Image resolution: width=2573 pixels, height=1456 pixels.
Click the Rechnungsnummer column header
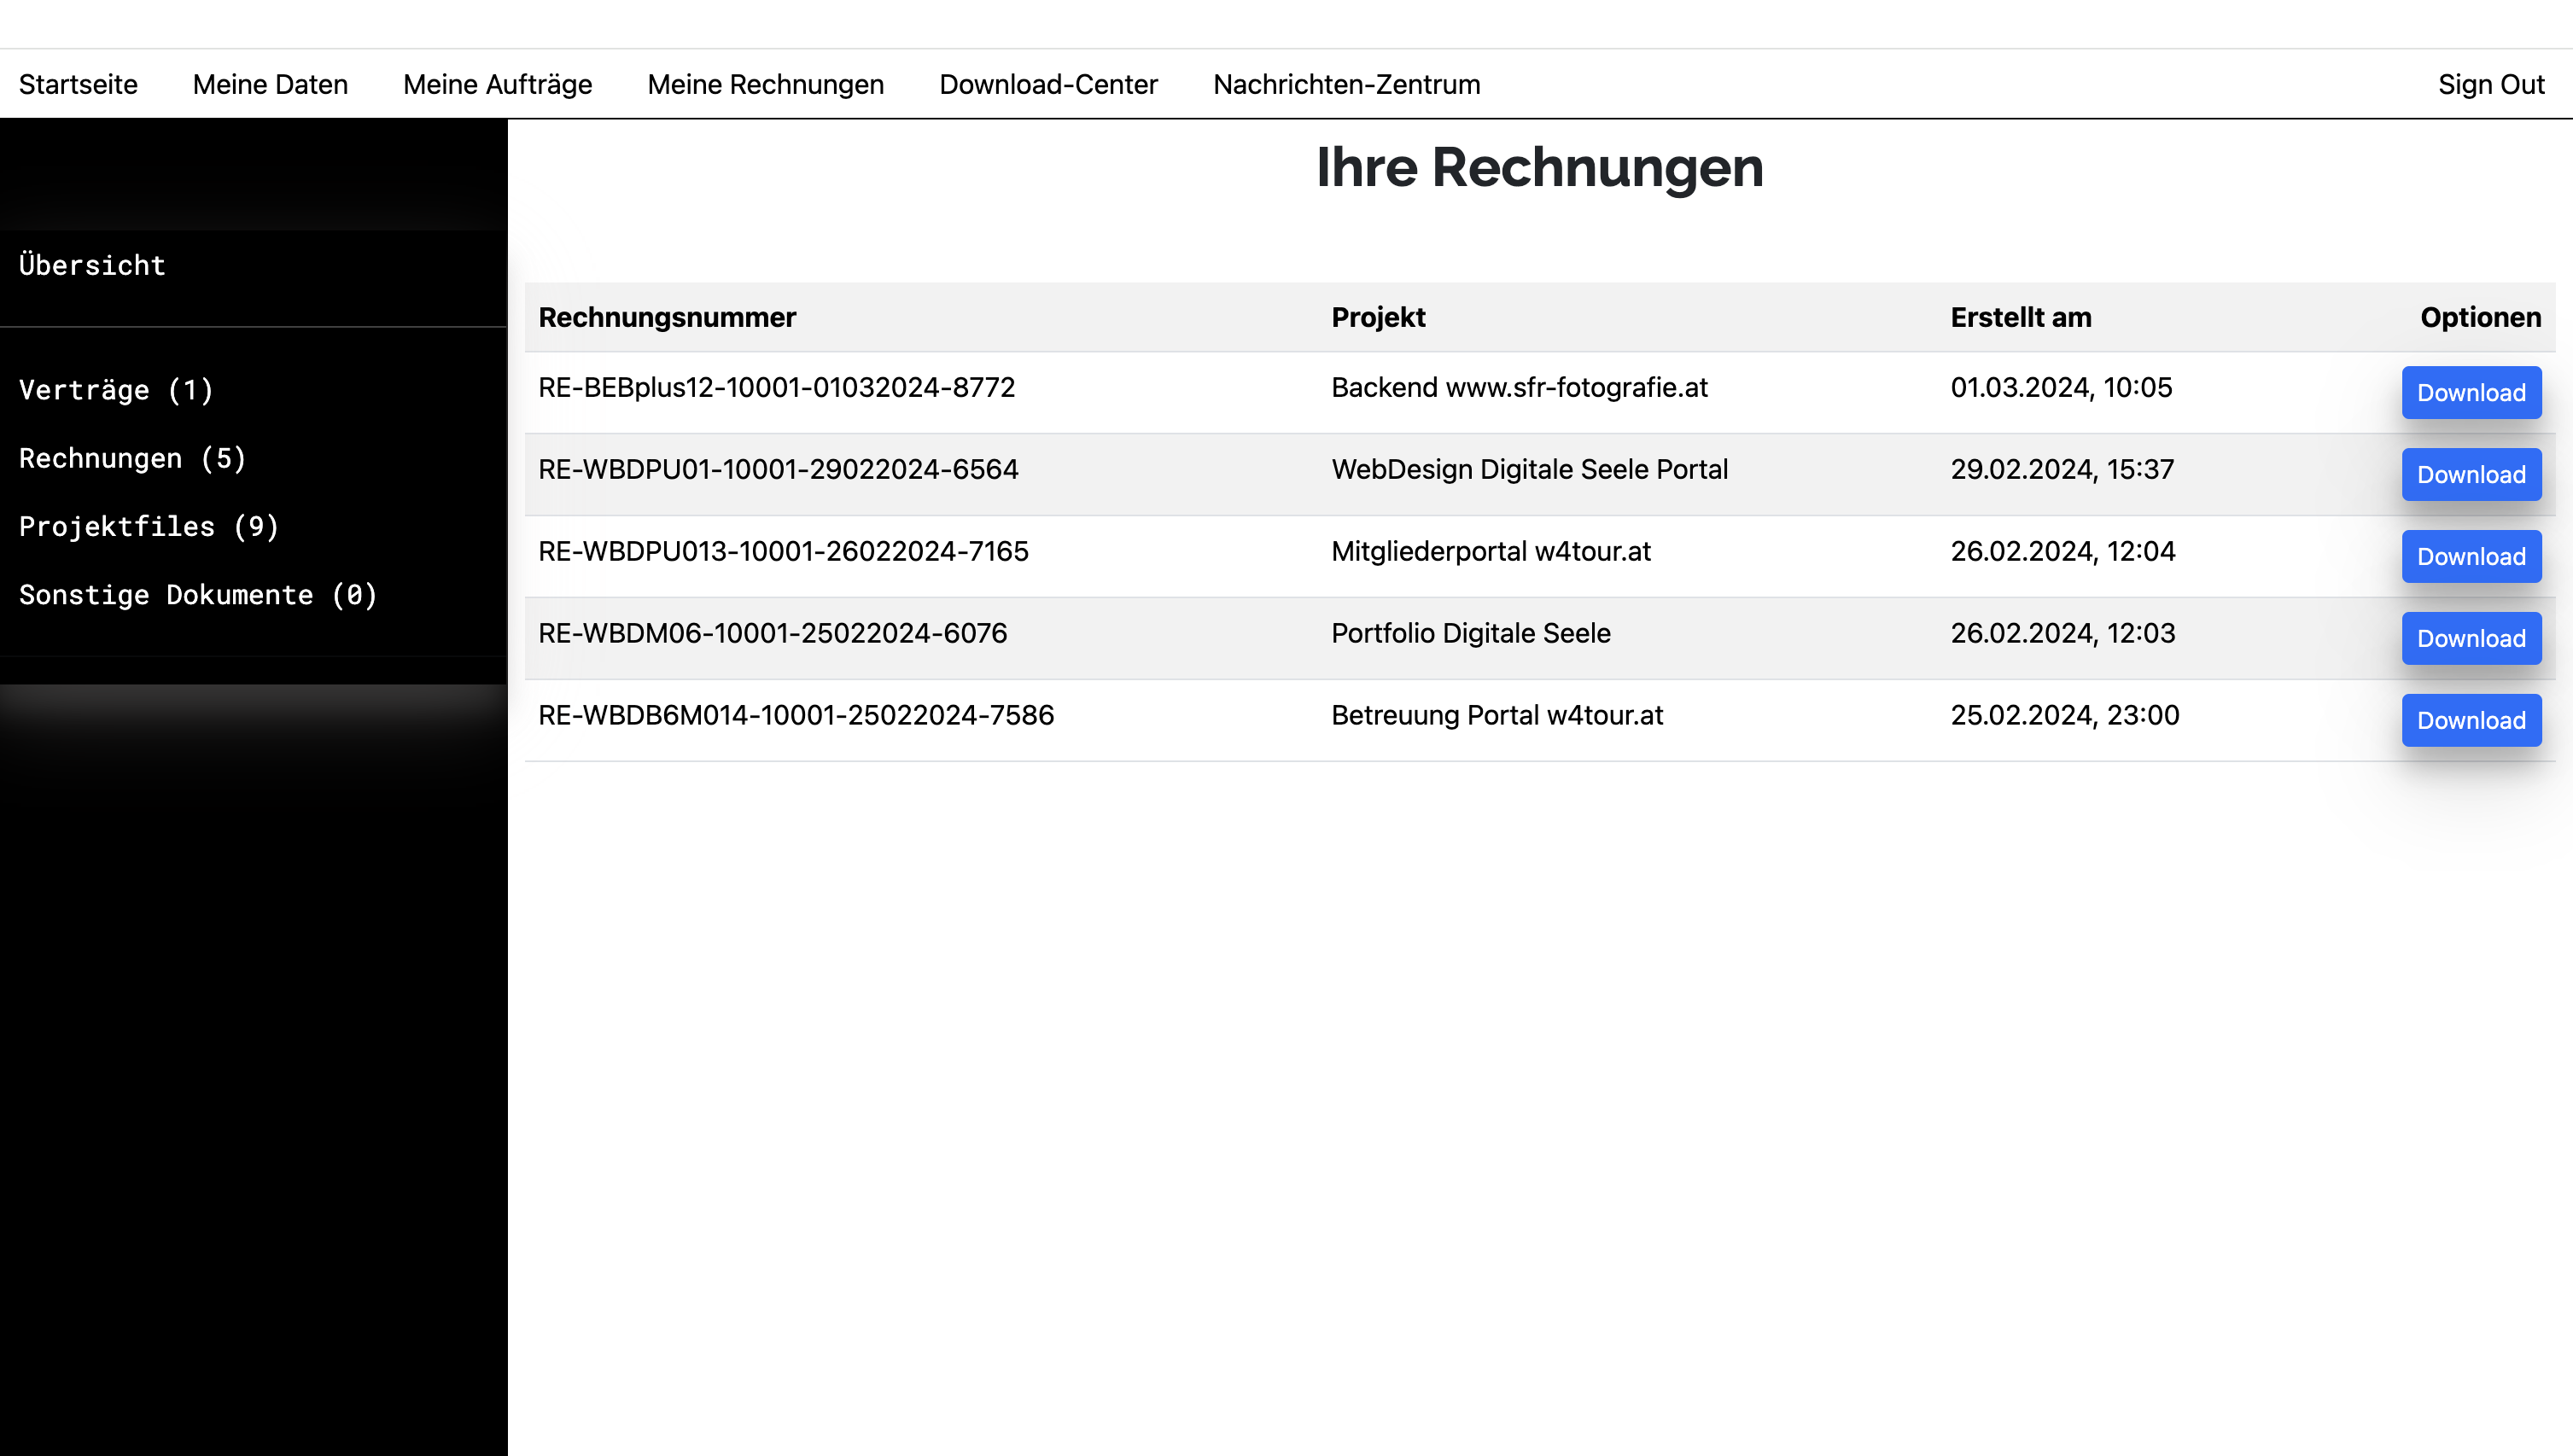[x=667, y=317]
